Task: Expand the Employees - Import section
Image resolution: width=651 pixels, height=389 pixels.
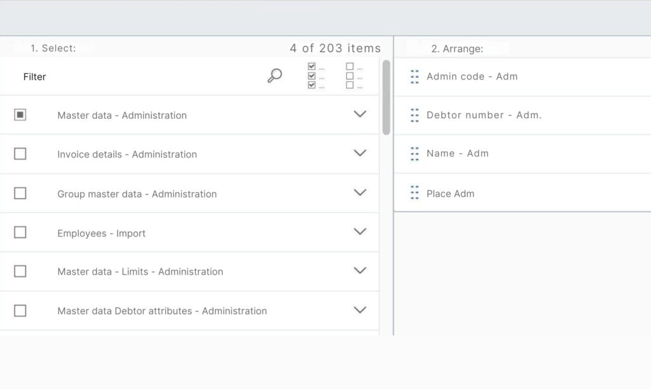Action: pyautogui.click(x=360, y=232)
